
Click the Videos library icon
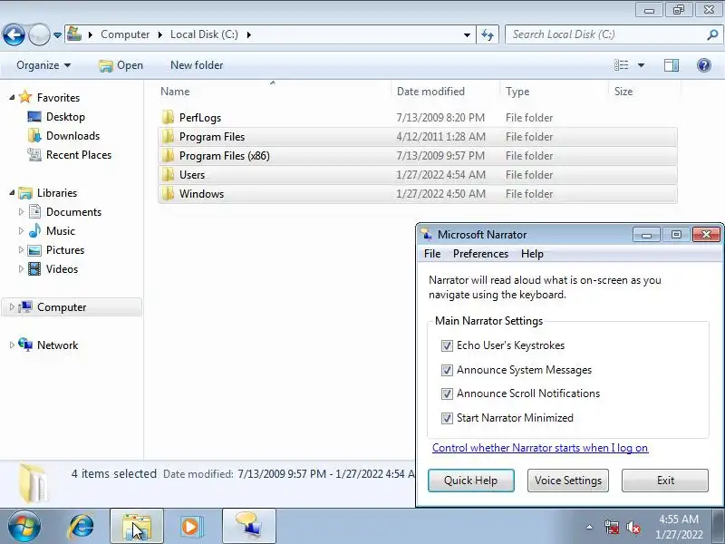pos(34,268)
